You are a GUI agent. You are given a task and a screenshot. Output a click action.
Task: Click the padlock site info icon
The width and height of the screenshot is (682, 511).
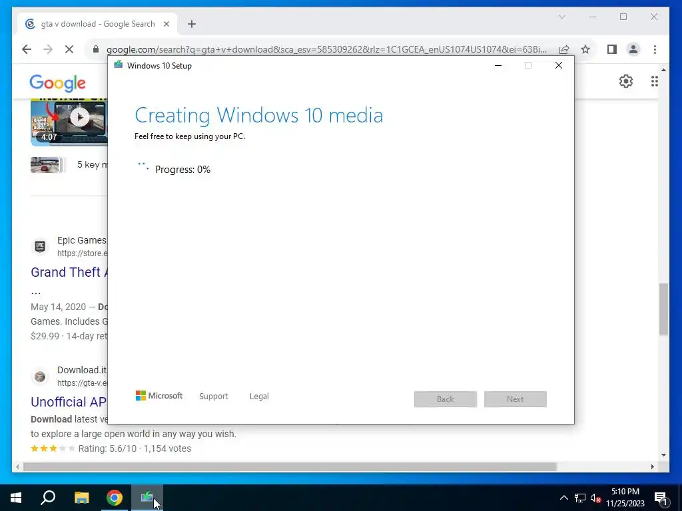coord(96,49)
